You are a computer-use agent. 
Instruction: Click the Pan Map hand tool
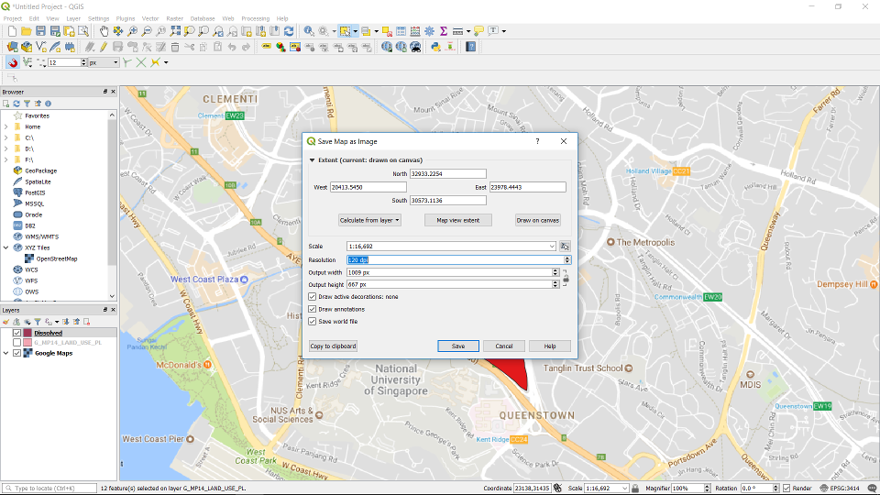(x=104, y=31)
